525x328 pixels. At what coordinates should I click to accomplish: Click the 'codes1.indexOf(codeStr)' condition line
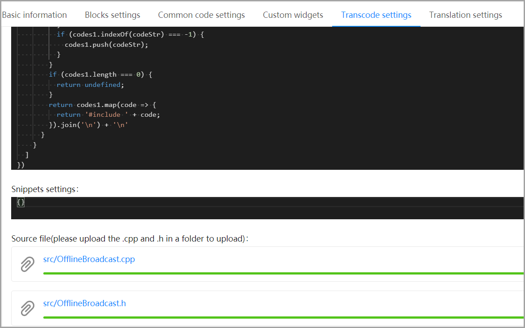click(130, 34)
